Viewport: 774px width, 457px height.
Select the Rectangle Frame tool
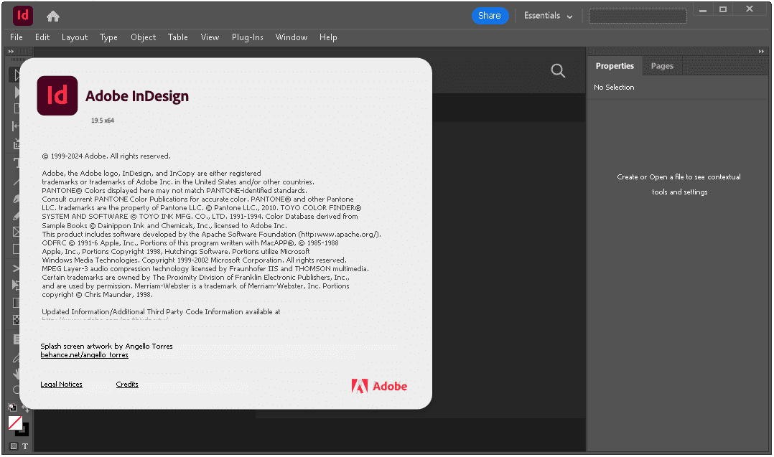[x=16, y=232]
